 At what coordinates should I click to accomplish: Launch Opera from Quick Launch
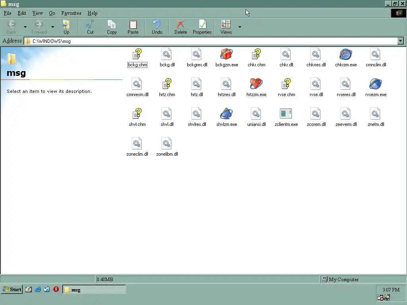(56, 289)
